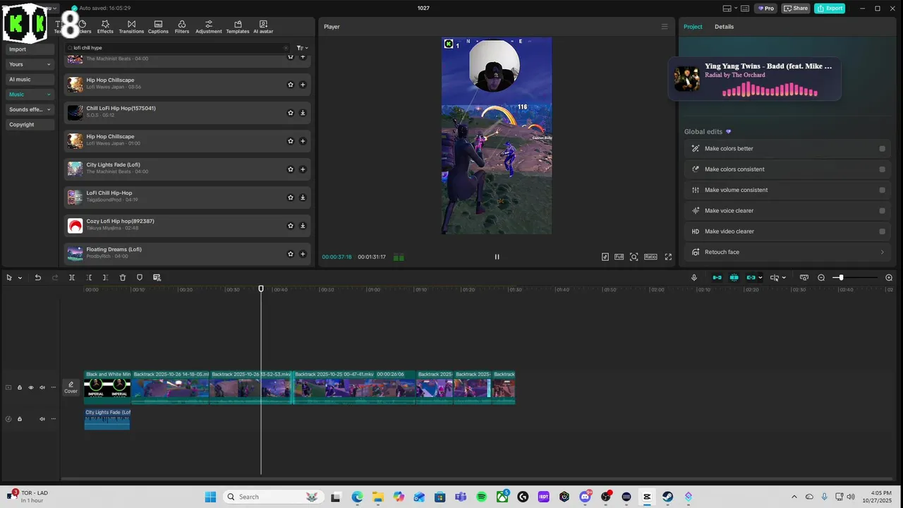Click the player fullscreen expand icon
This screenshot has width=903, height=508.
668,257
